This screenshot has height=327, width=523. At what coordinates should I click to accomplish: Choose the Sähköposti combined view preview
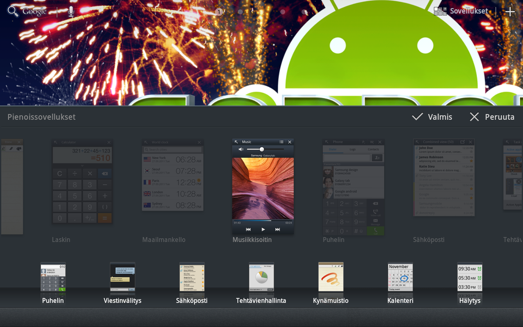pos(444,177)
